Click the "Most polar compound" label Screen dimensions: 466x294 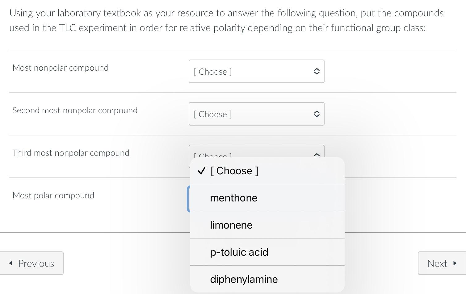[x=53, y=196]
